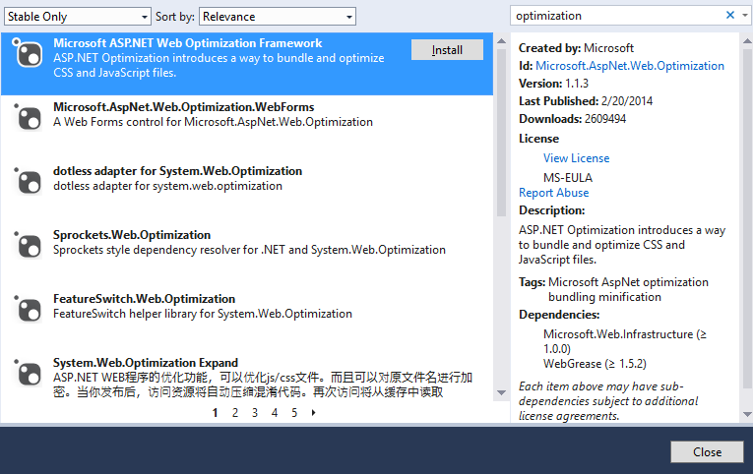Screen dimensions: 753x474
Task: Click the Created by Microsoft text
Action: click(x=576, y=48)
